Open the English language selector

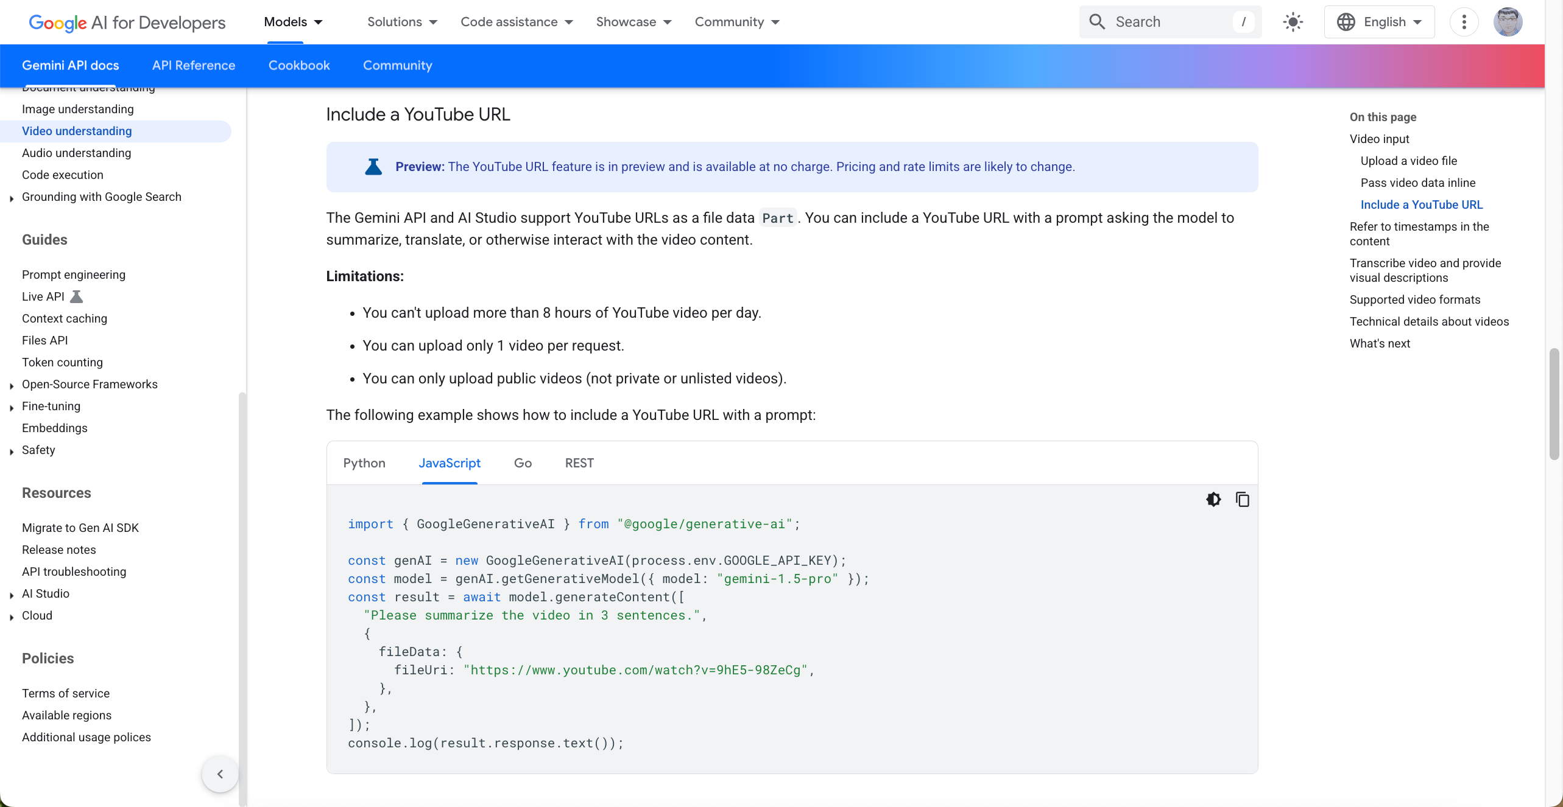1380,21
